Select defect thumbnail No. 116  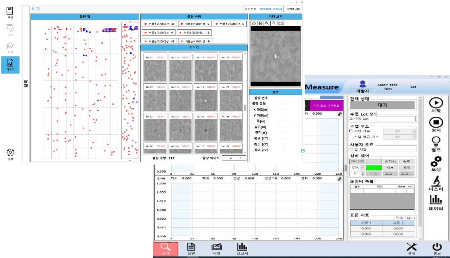(231, 69)
